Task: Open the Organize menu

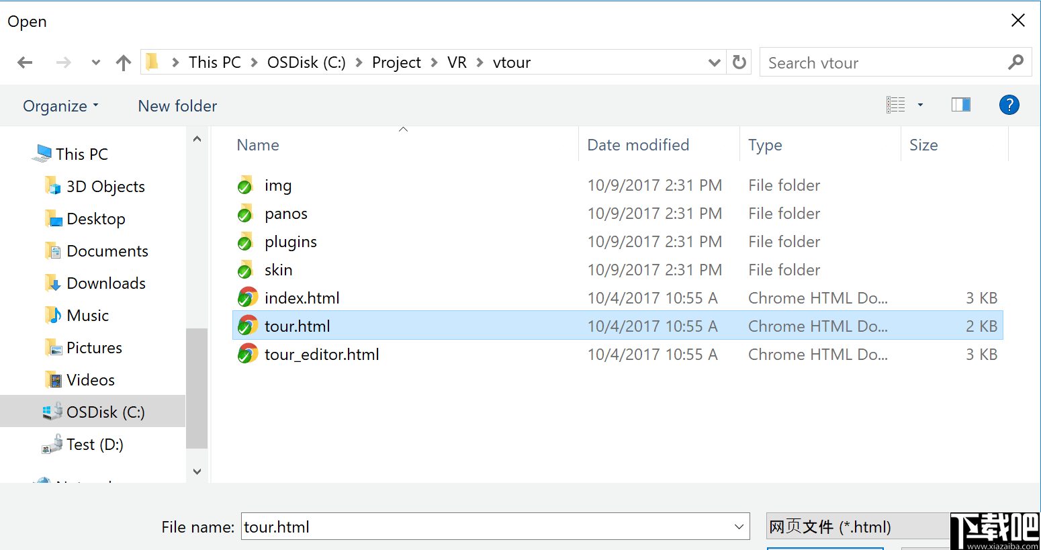Action: [60, 106]
